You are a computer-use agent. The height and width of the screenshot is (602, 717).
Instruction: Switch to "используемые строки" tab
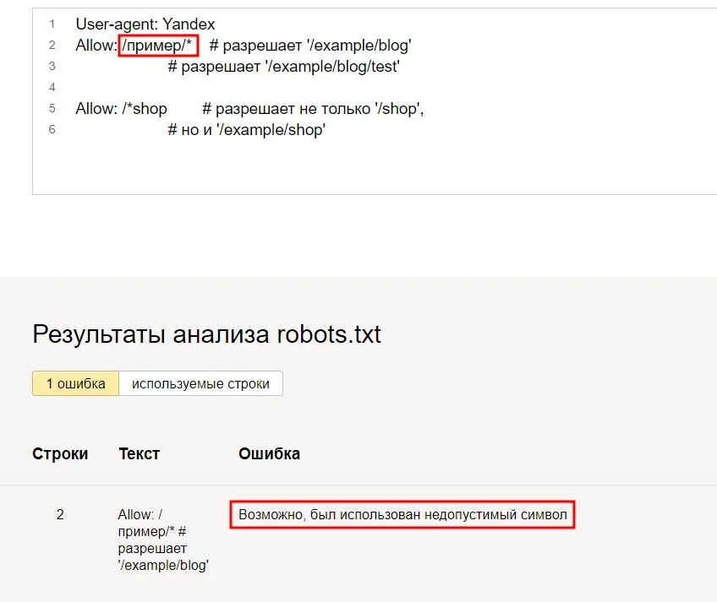200,383
